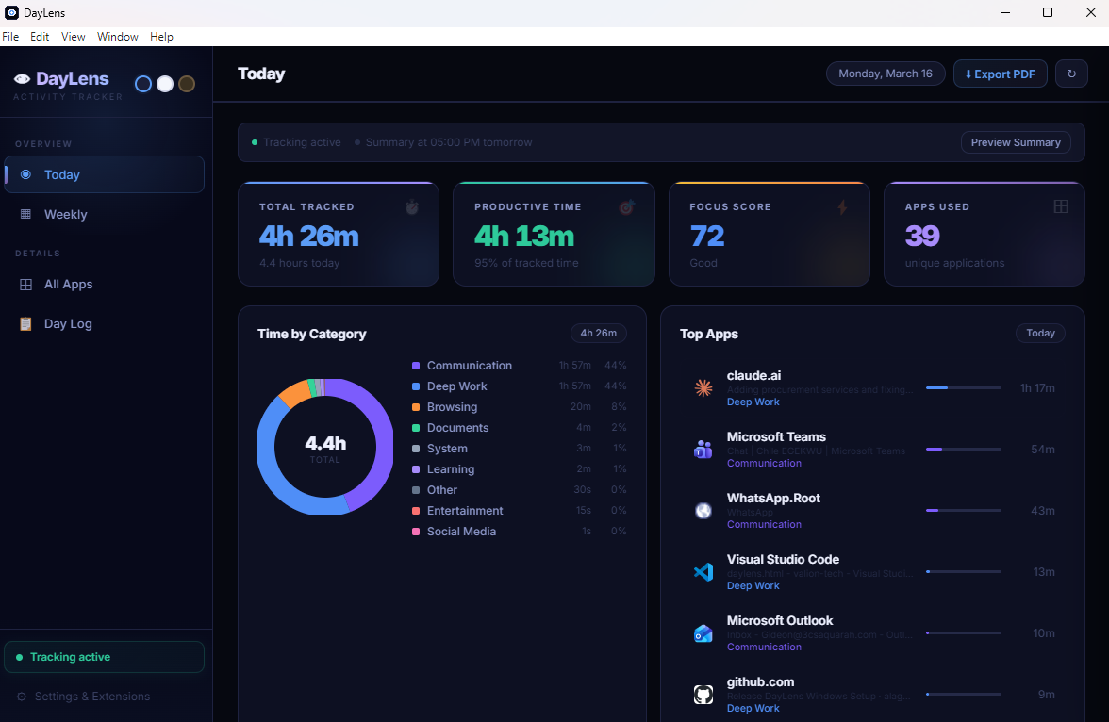Click the github.com app icon

click(x=703, y=695)
